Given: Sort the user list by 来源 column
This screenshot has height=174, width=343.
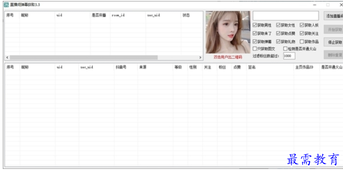Looking at the screenshot, I should pyautogui.click(x=155, y=67).
